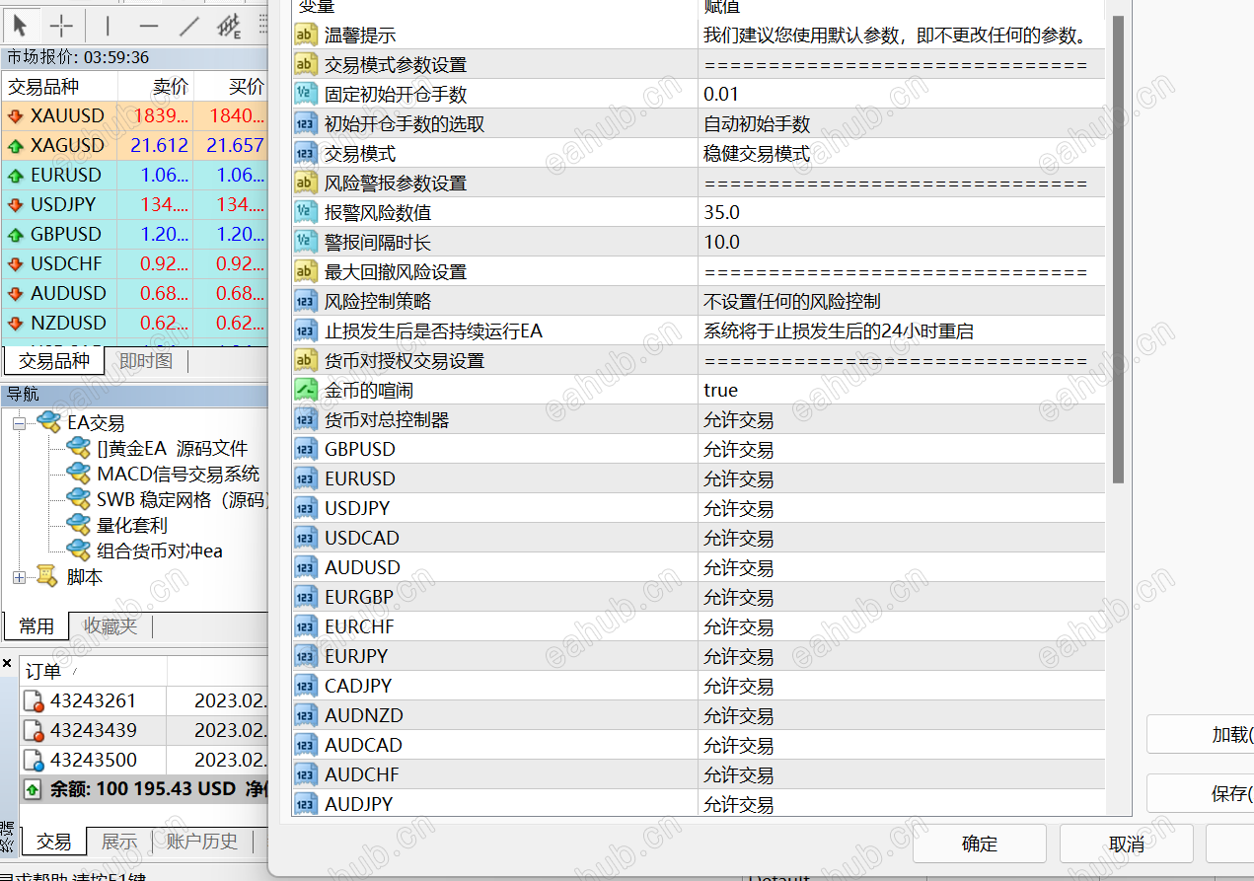
Task: Open the 账户历史 terminal tab
Action: tap(201, 842)
